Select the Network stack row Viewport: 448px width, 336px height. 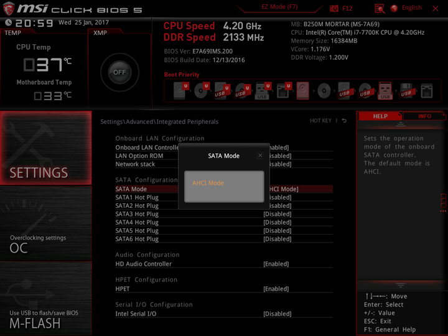tap(224, 164)
